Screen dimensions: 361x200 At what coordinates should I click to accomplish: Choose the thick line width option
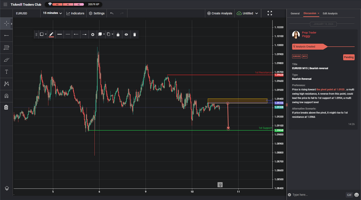click(60, 35)
